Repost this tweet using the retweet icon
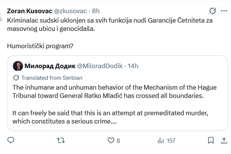231x154 pixels. click(x=61, y=140)
